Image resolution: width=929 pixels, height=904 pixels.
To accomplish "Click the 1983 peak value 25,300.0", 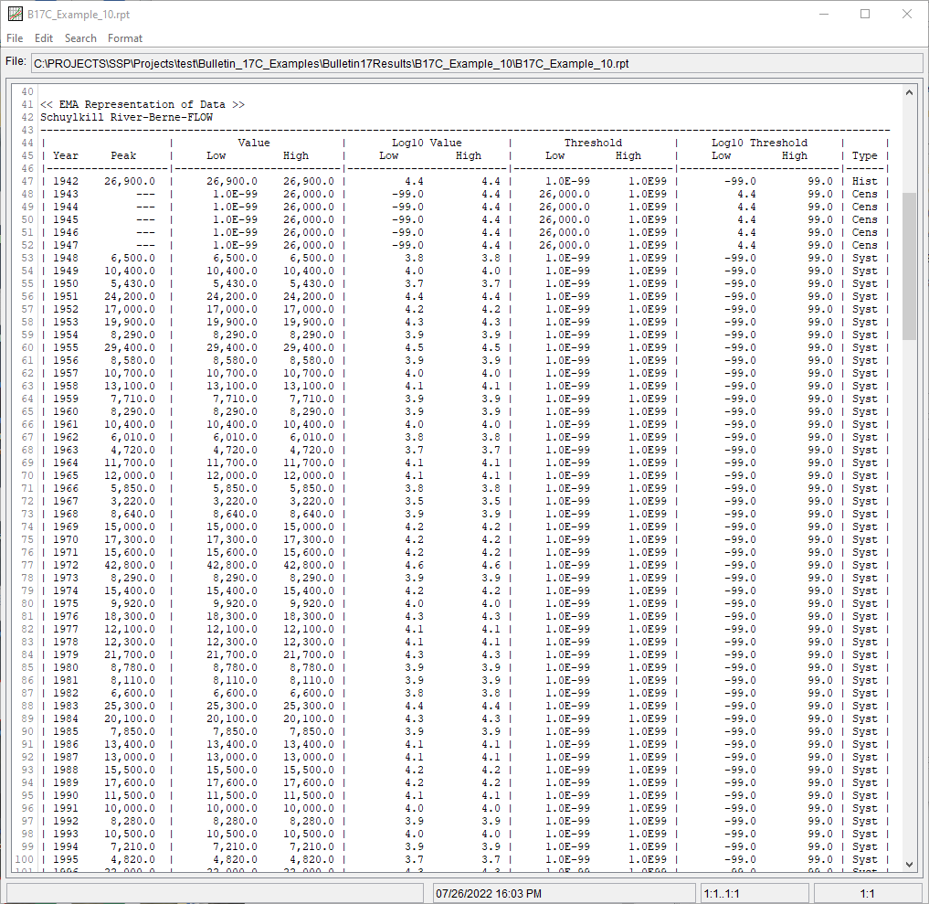I will [x=130, y=706].
